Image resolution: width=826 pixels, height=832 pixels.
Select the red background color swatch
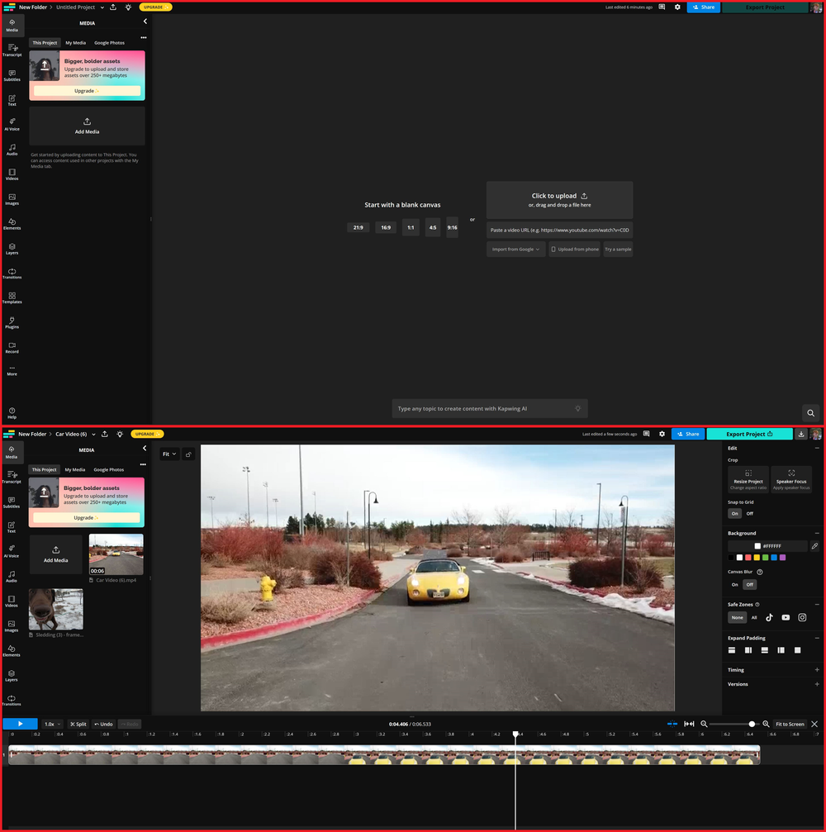[749, 557]
